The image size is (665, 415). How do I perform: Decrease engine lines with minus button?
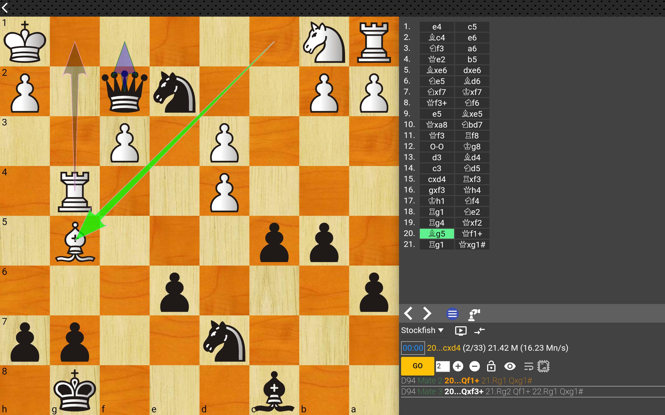click(x=475, y=366)
